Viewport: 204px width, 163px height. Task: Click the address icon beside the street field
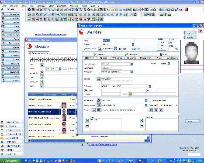tap(99, 79)
